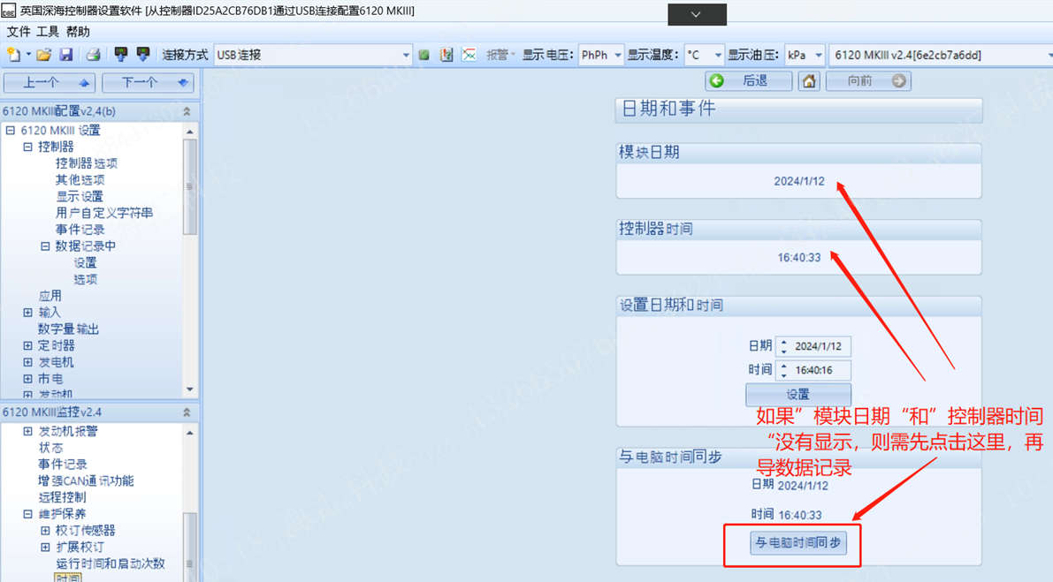Select 数字量输出 in the tree
Viewport: 1053px width, 582px height.
click(x=68, y=329)
